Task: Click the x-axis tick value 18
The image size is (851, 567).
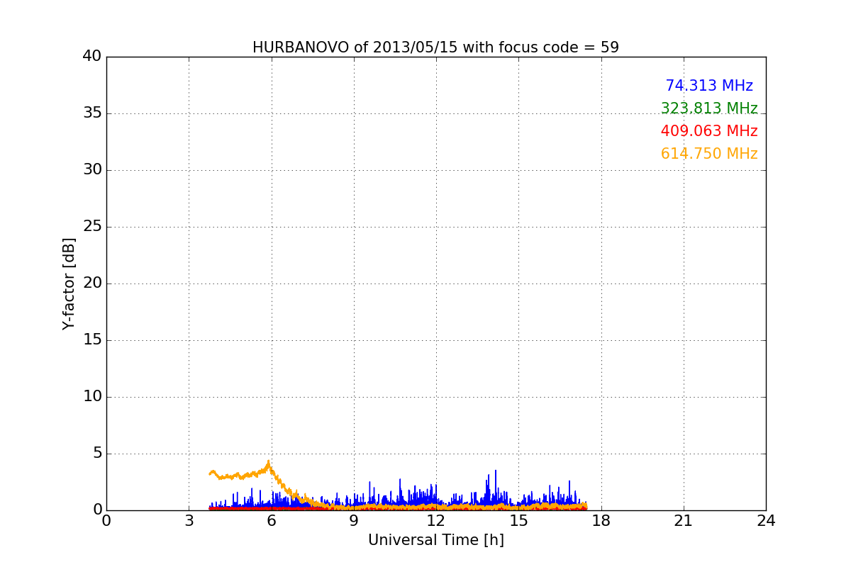Action: pyautogui.click(x=601, y=521)
